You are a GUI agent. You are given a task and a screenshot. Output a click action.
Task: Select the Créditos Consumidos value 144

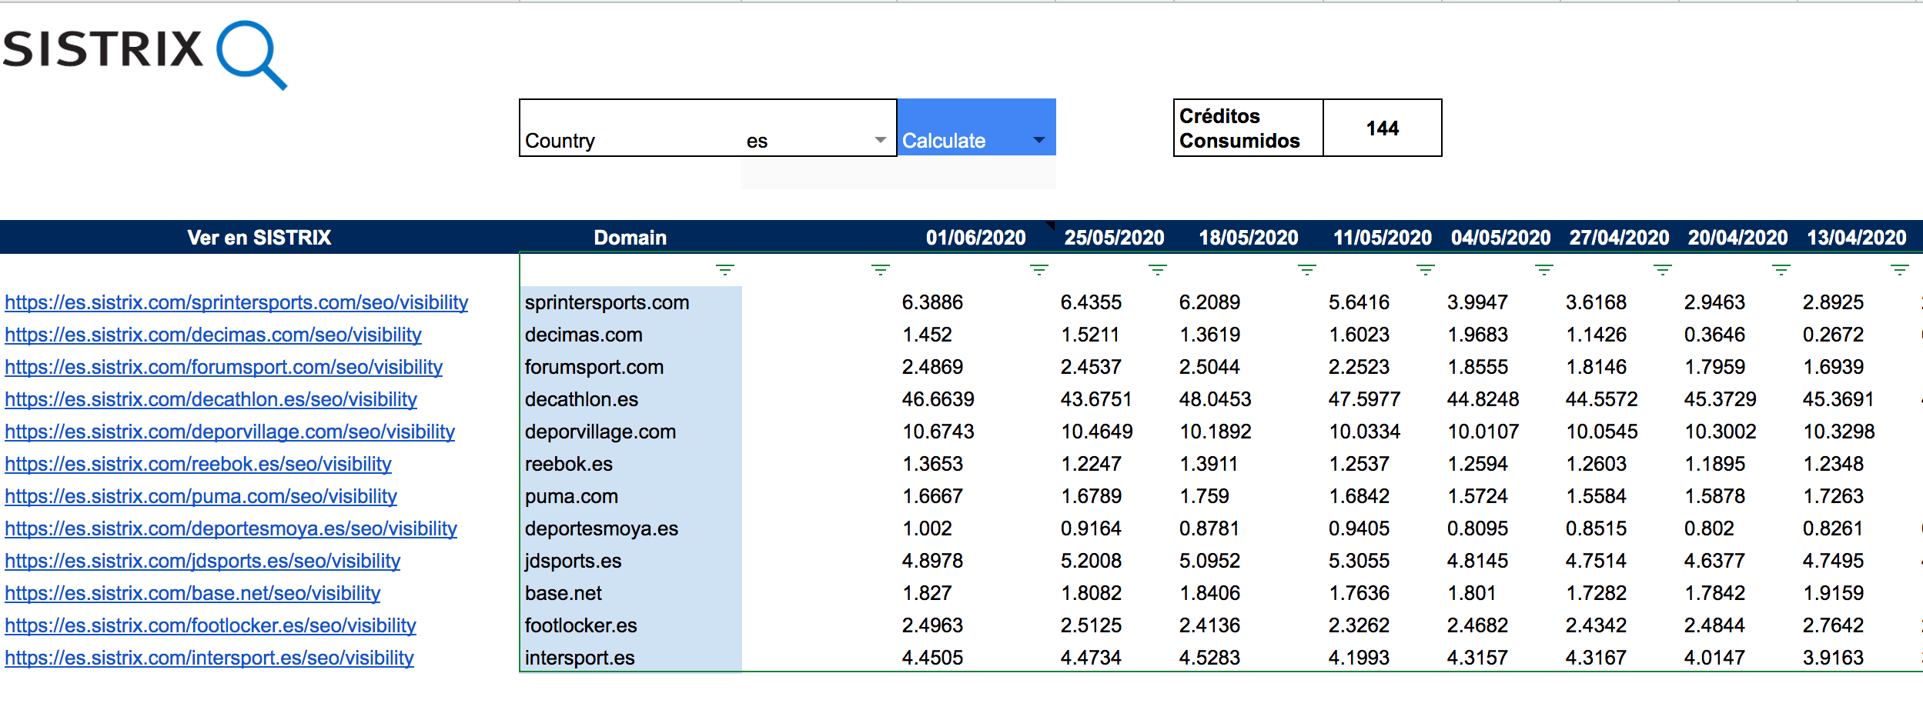(x=1382, y=128)
